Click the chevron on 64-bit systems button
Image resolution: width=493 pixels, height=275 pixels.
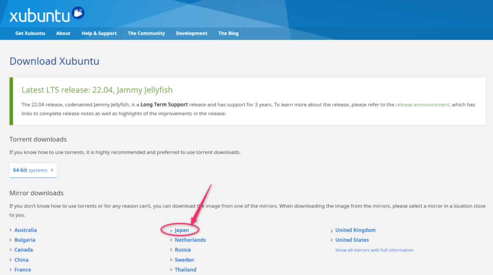tap(52, 170)
